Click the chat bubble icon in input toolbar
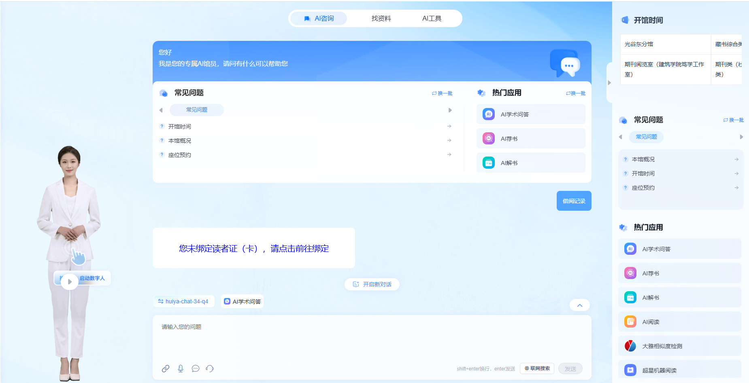This screenshot has height=383, width=749. (196, 369)
